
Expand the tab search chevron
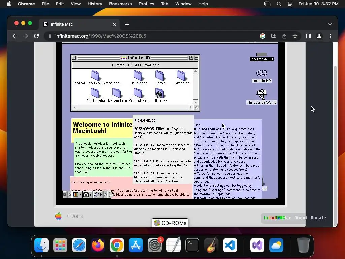(330, 24)
